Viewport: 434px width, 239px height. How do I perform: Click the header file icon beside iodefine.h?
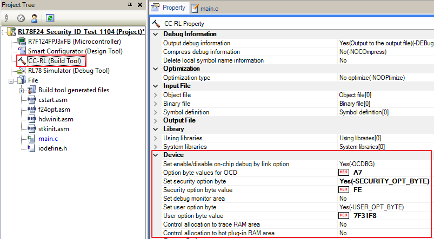(x=31, y=148)
